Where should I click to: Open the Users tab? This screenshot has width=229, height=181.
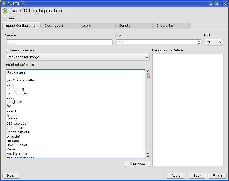click(86, 26)
